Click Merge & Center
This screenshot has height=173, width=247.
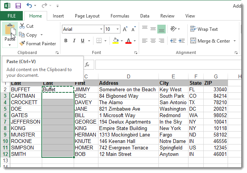(x=210, y=41)
